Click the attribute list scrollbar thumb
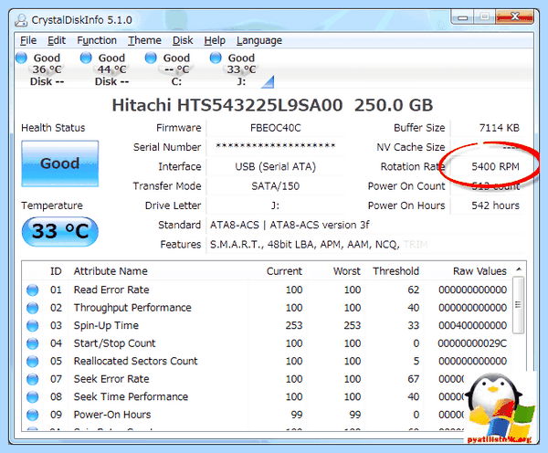This screenshot has width=548, height=453. point(518,304)
